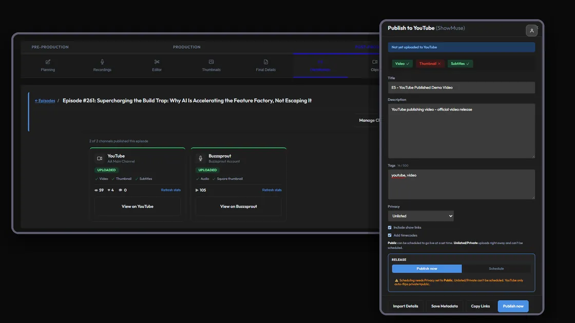Open the Recordings tab
Screen dimensions: 575x323
(102, 65)
